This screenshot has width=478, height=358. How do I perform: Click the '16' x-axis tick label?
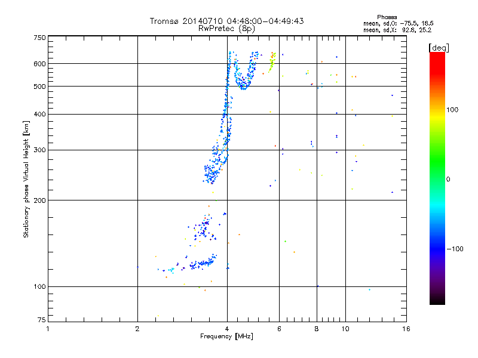tap(406, 329)
